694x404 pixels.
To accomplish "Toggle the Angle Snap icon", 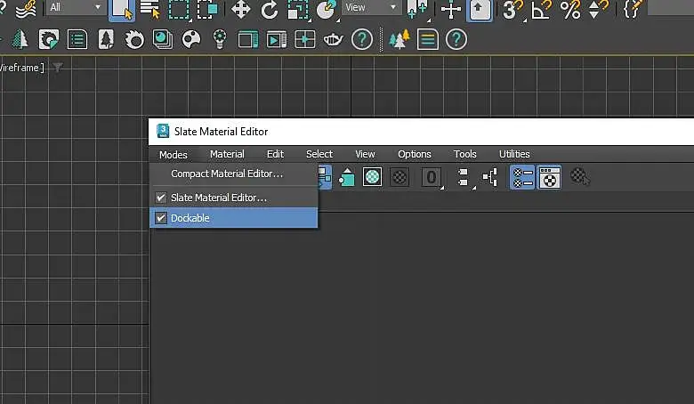I will pos(541,9).
